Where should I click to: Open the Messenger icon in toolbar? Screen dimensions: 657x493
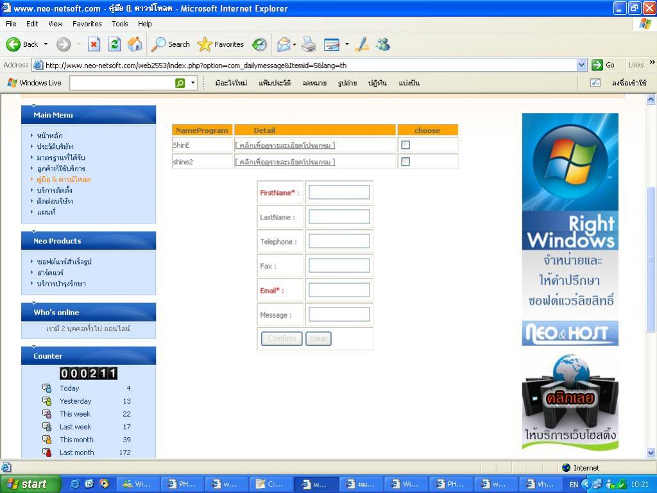point(383,44)
